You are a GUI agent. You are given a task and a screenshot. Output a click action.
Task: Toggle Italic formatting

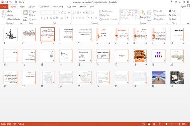(x=45, y=18)
